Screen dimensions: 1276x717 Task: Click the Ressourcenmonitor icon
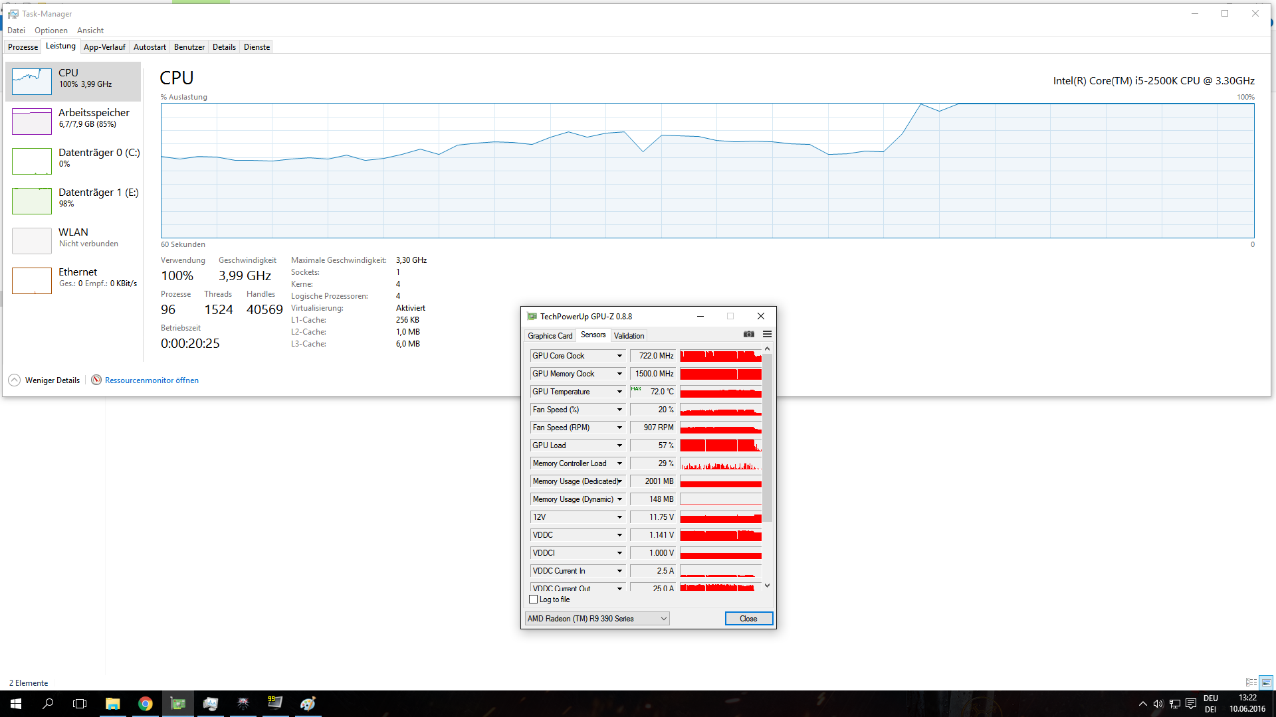click(96, 380)
